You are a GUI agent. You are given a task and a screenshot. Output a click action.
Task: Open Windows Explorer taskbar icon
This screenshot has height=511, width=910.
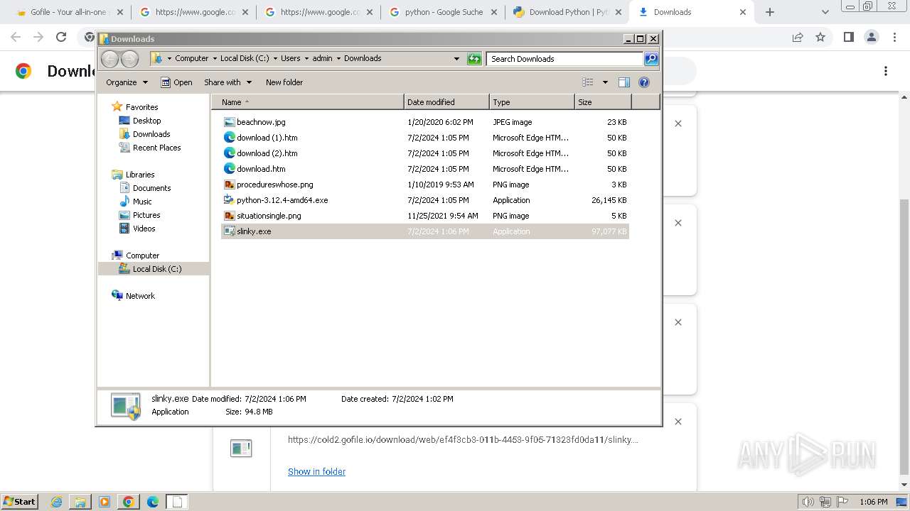pos(80,502)
